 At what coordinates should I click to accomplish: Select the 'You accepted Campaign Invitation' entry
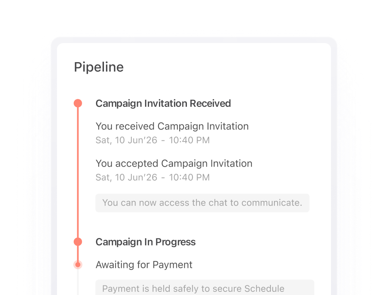[174, 163]
